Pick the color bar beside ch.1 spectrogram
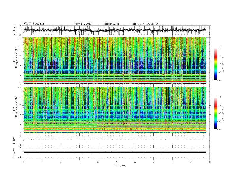The width and height of the screenshot is (236, 182). [x=215, y=64]
